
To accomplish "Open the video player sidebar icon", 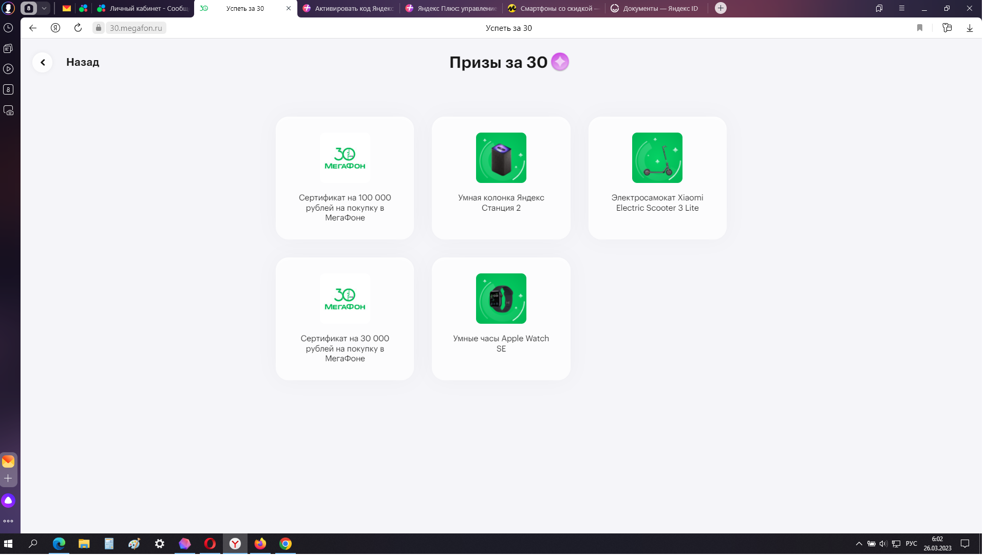I will click(8, 69).
